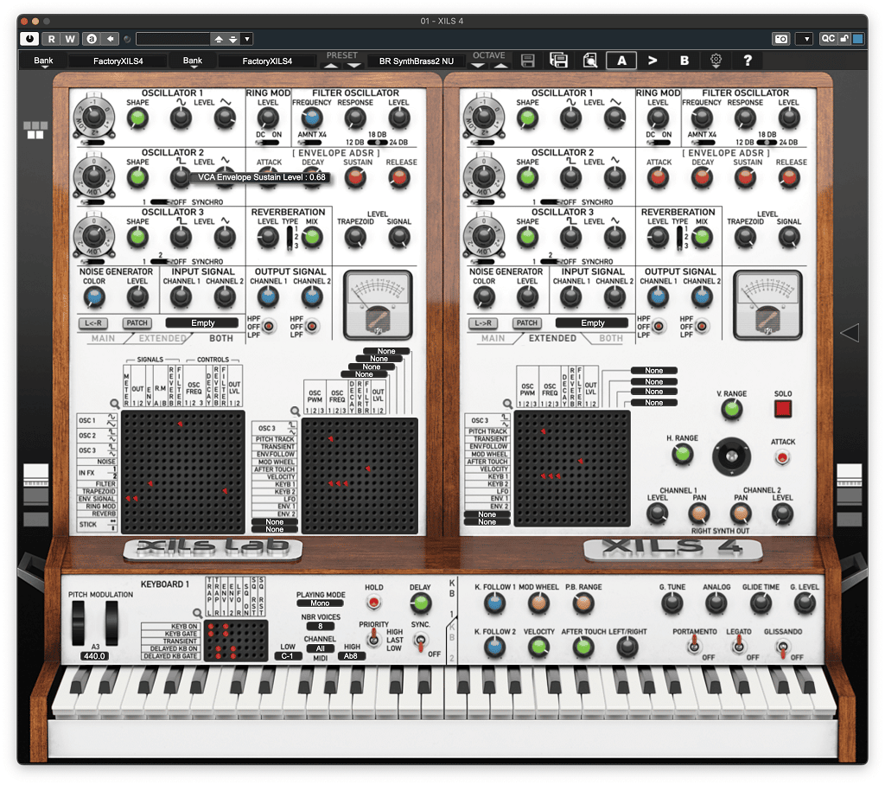Viewport: 885px width, 785px height.
Task: Click the modulation wheel next to pitch bend
Action: click(x=111, y=622)
